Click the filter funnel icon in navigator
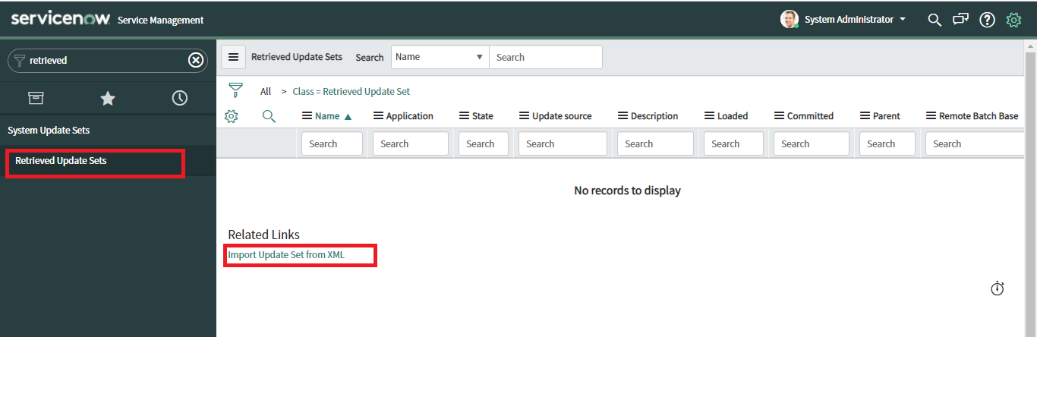The height and width of the screenshot is (394, 1037). pyautogui.click(x=20, y=60)
